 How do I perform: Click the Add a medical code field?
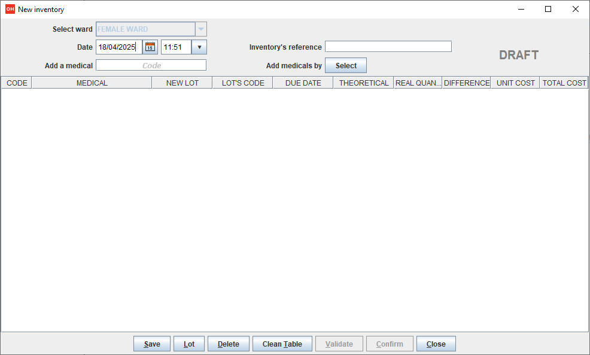(x=151, y=65)
